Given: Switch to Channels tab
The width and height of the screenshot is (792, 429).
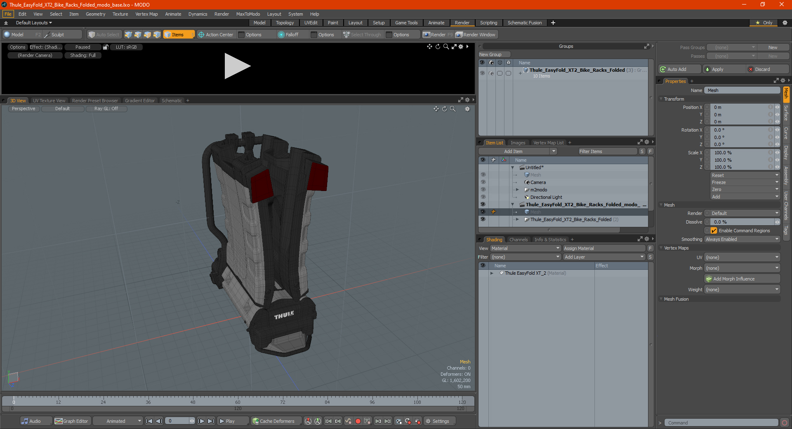Looking at the screenshot, I should [x=518, y=240].
